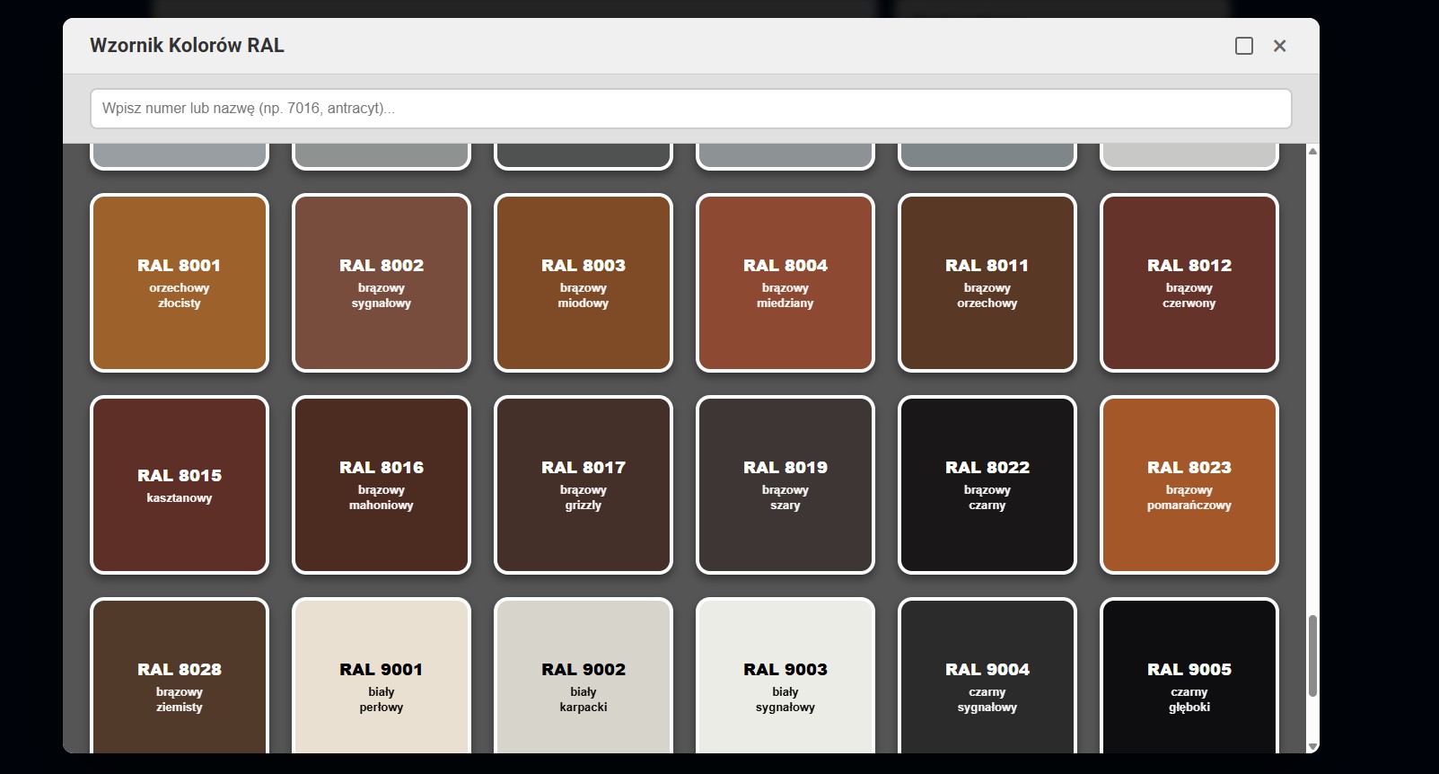Click RAL 8017 brązowy grizzly swatch
This screenshot has height=774, width=1439.
pyautogui.click(x=583, y=485)
